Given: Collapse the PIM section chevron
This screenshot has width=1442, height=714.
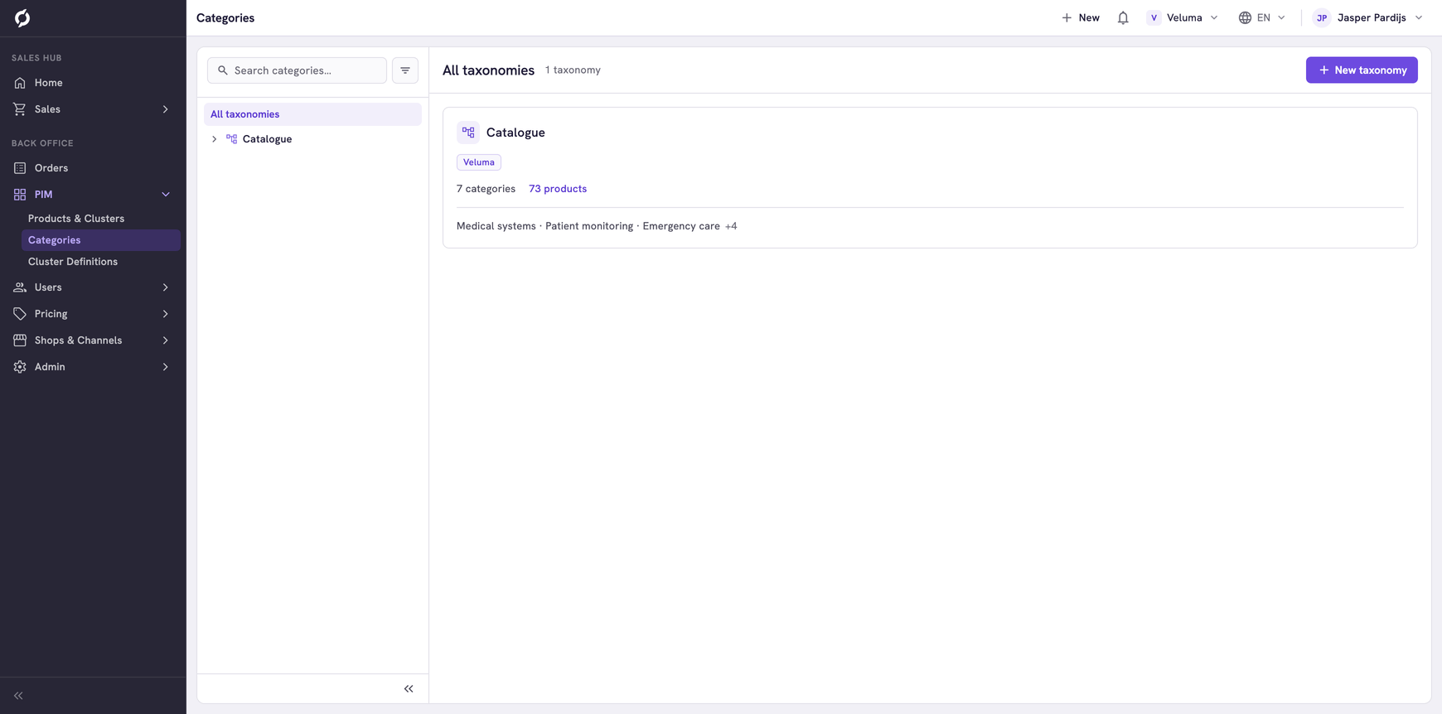Looking at the screenshot, I should [166, 195].
